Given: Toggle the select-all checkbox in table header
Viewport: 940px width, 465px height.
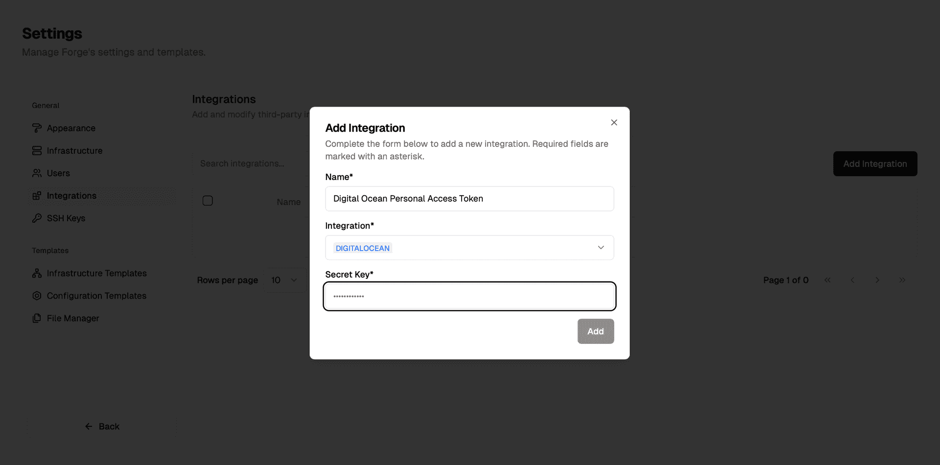Looking at the screenshot, I should [x=208, y=201].
